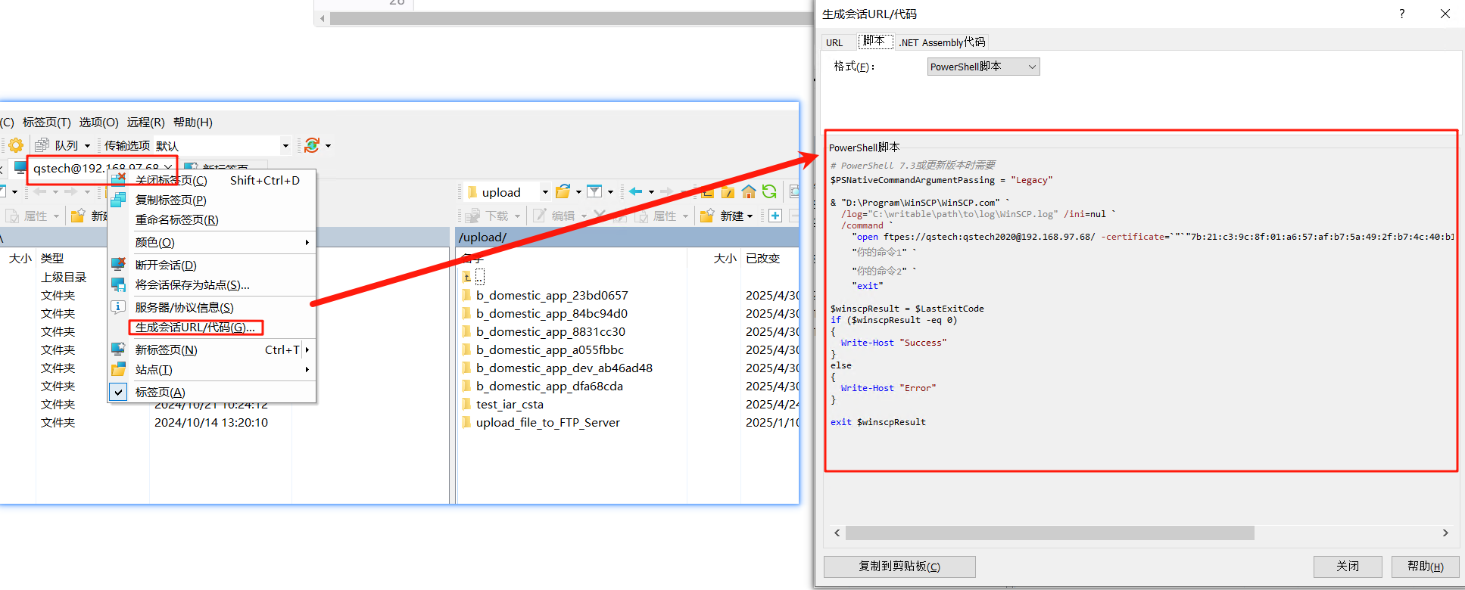This screenshot has height=590, width=1465.
Task: Go to the remote home directory icon
Action: pos(749,192)
